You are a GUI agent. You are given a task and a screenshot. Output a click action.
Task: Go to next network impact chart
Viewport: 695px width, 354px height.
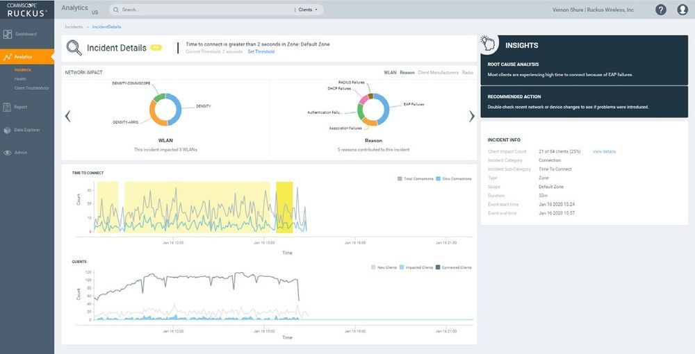472,116
